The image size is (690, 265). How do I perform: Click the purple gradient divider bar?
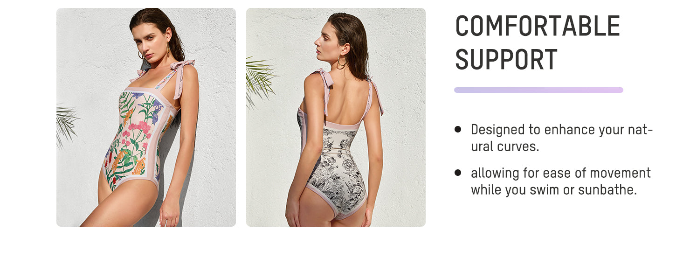pos(538,90)
